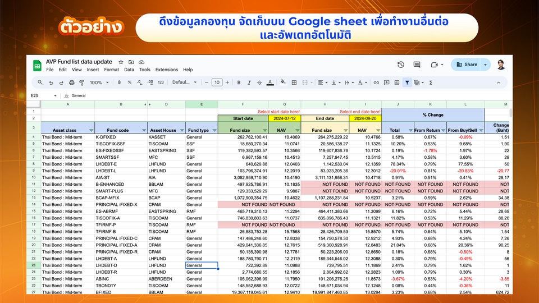Redo the last action
This screenshot has height=303, width=539.
[x=61, y=82]
